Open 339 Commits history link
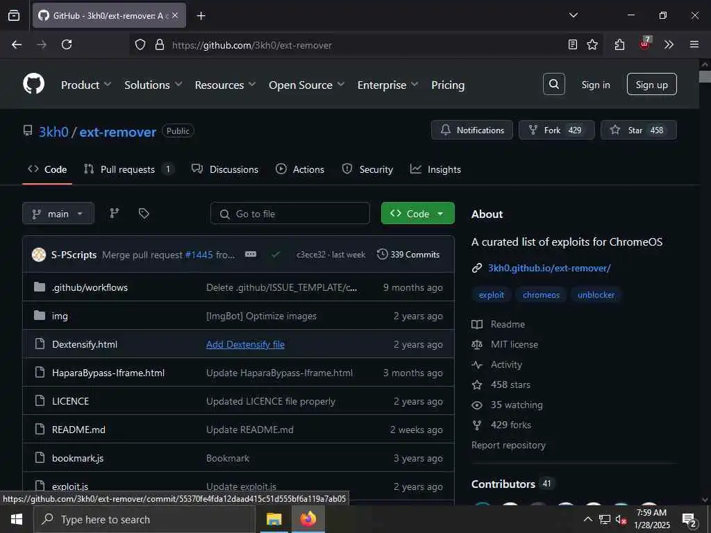Screen dimensions: 711x533 408,254
